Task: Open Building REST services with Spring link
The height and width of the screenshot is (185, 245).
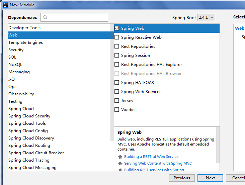Action: [x=154, y=170]
